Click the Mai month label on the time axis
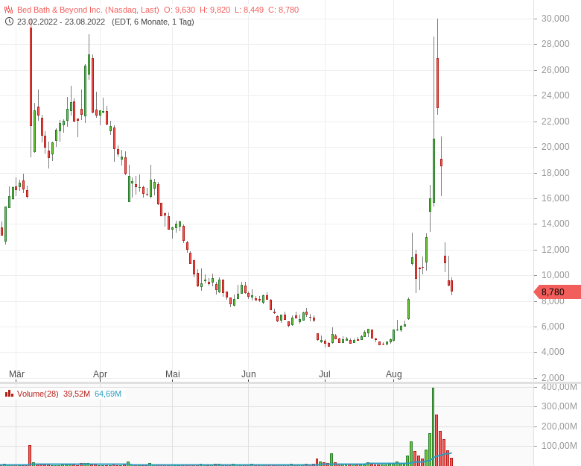Viewport: 581px width, 466px height. 173,374
